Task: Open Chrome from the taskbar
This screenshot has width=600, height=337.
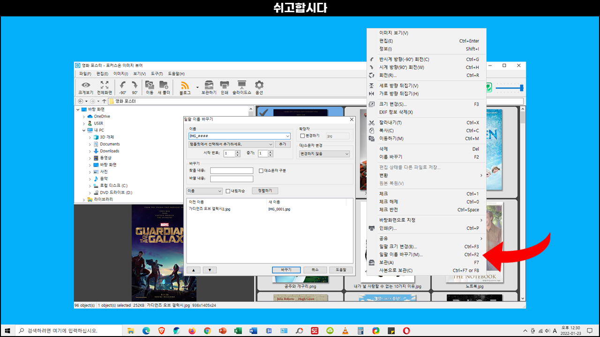Action: pos(207,330)
